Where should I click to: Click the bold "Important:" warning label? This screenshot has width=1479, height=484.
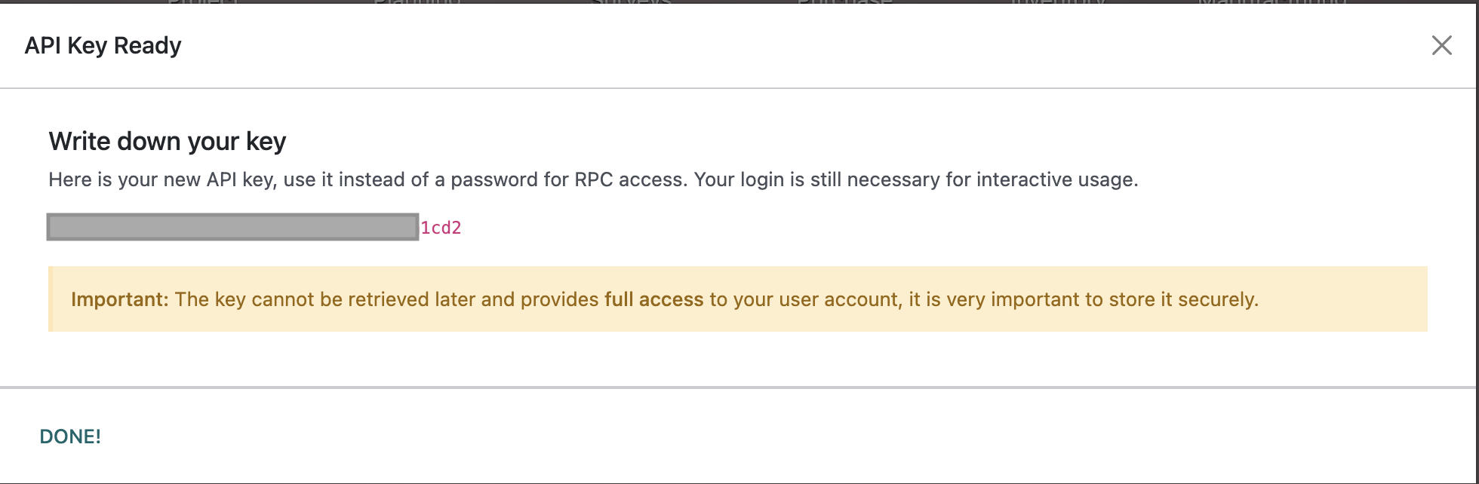pyautogui.click(x=119, y=299)
